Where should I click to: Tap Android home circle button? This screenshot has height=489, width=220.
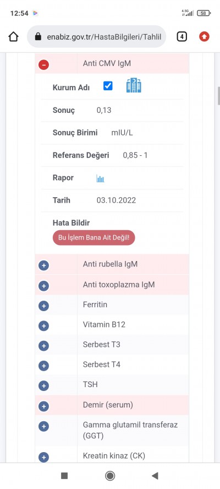pyautogui.click(x=110, y=476)
